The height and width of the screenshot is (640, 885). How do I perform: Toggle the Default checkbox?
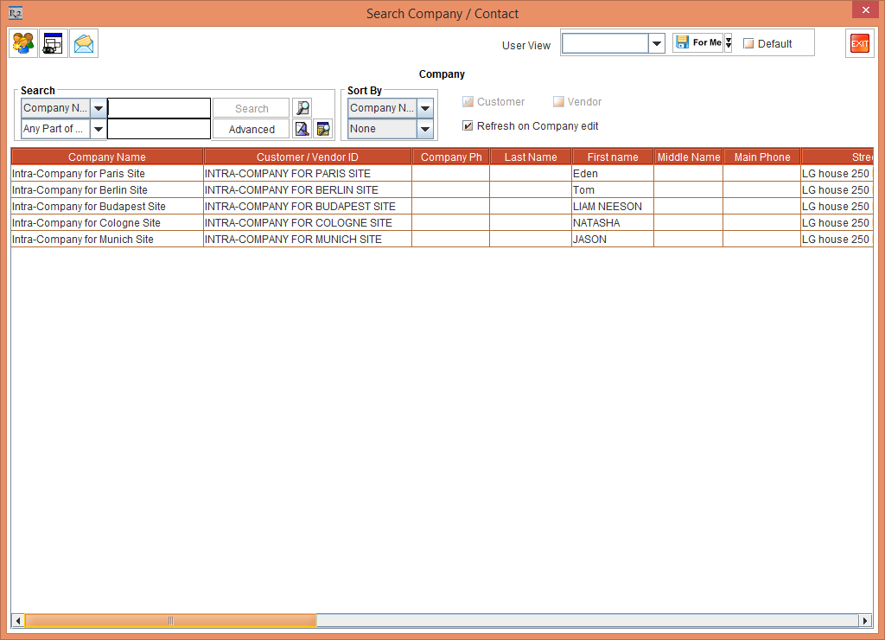tap(748, 43)
